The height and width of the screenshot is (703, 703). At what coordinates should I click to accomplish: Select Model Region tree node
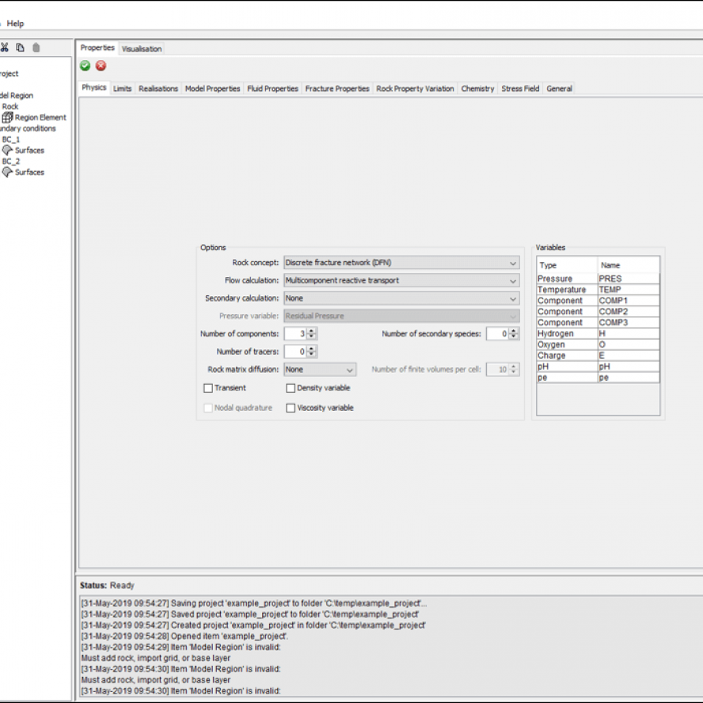point(17,96)
